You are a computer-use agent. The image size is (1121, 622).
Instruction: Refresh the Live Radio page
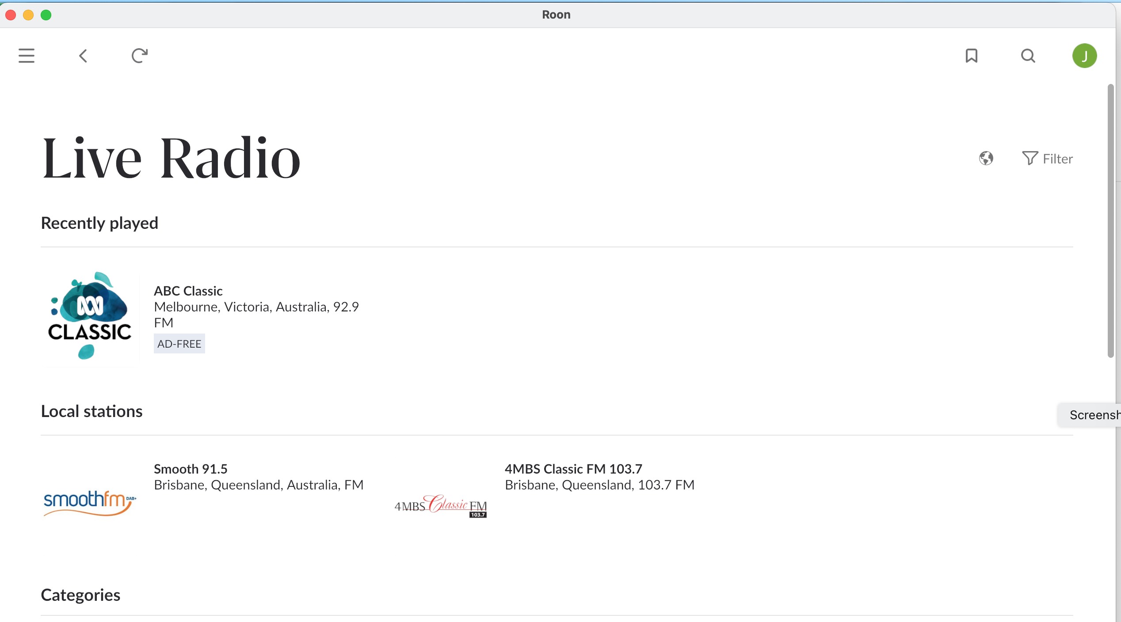(x=140, y=56)
